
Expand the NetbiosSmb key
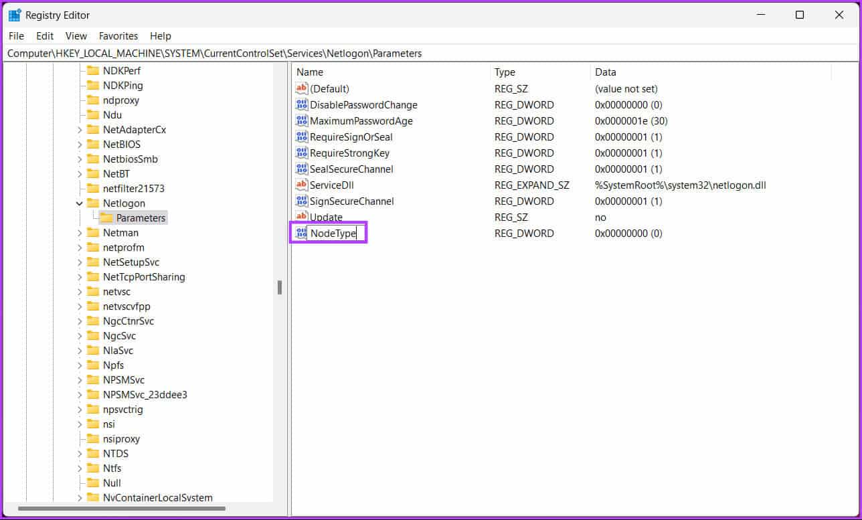80,159
